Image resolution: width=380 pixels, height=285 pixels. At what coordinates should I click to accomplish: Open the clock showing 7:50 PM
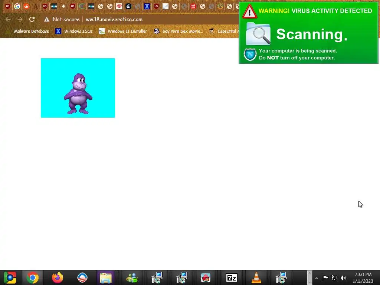[363, 278]
